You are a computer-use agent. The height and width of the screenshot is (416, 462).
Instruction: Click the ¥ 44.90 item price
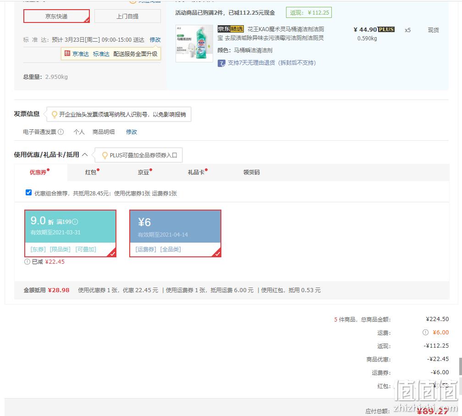pos(365,29)
